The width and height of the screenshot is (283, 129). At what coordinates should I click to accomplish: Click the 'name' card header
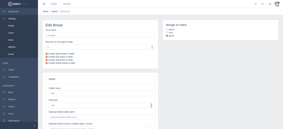pyautogui.click(x=100, y=79)
